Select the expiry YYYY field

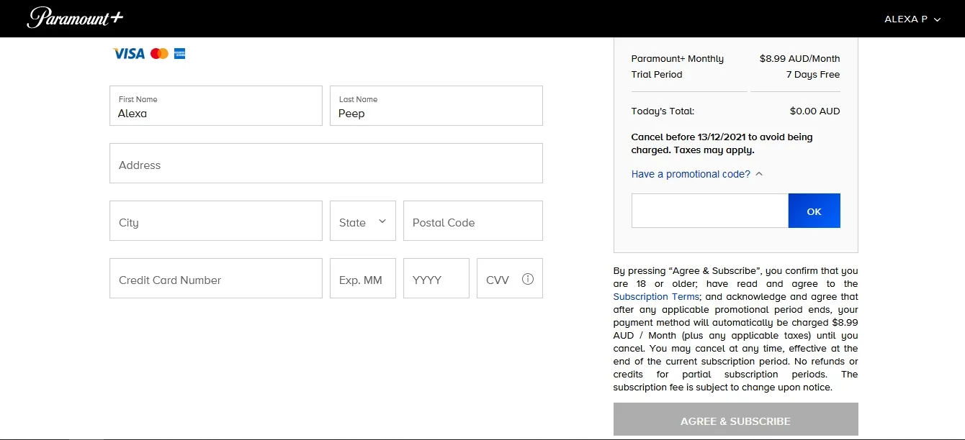coord(436,279)
